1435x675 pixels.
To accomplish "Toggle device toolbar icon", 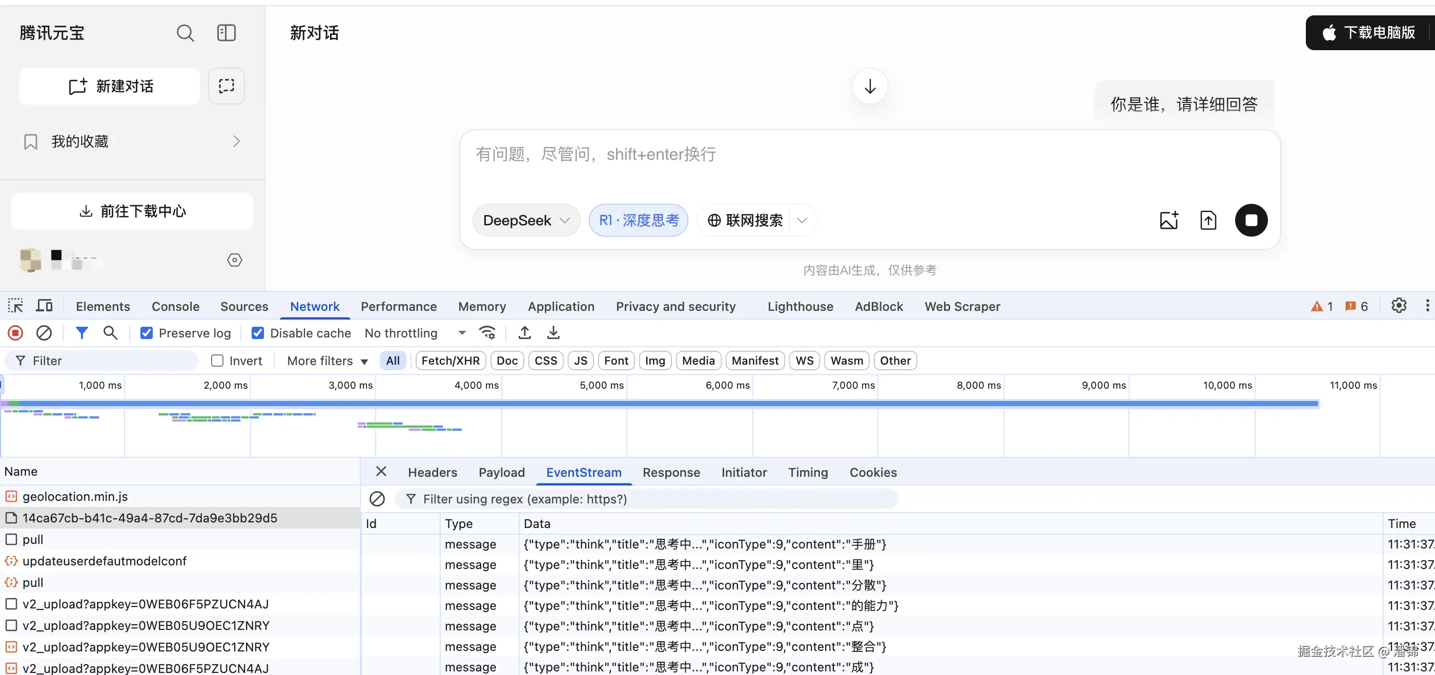I will click(44, 306).
